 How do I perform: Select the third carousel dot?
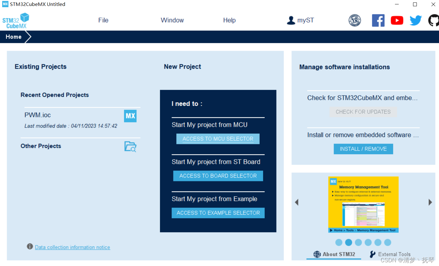tap(358, 242)
